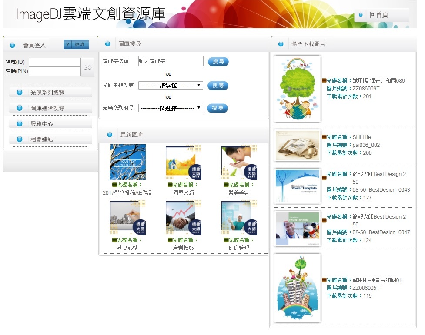Click 搜尋 button for 光碟系列搜尋

pos(218,108)
